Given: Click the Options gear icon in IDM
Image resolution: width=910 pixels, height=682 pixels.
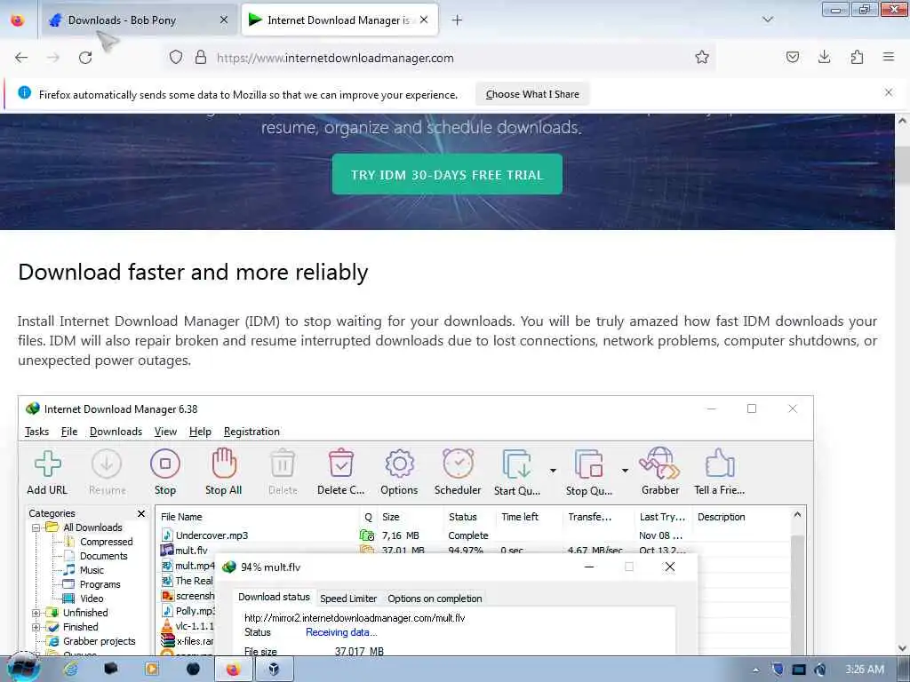Looking at the screenshot, I should coord(399,464).
